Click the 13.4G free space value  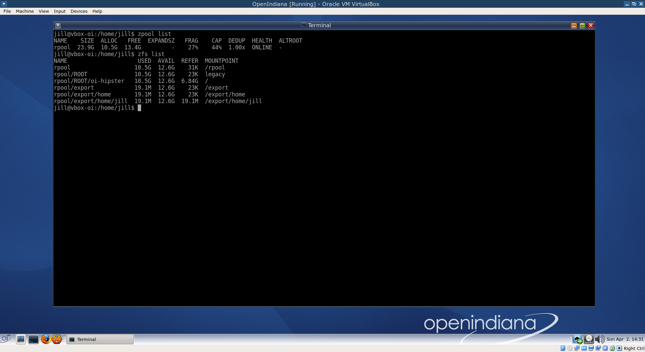133,47
